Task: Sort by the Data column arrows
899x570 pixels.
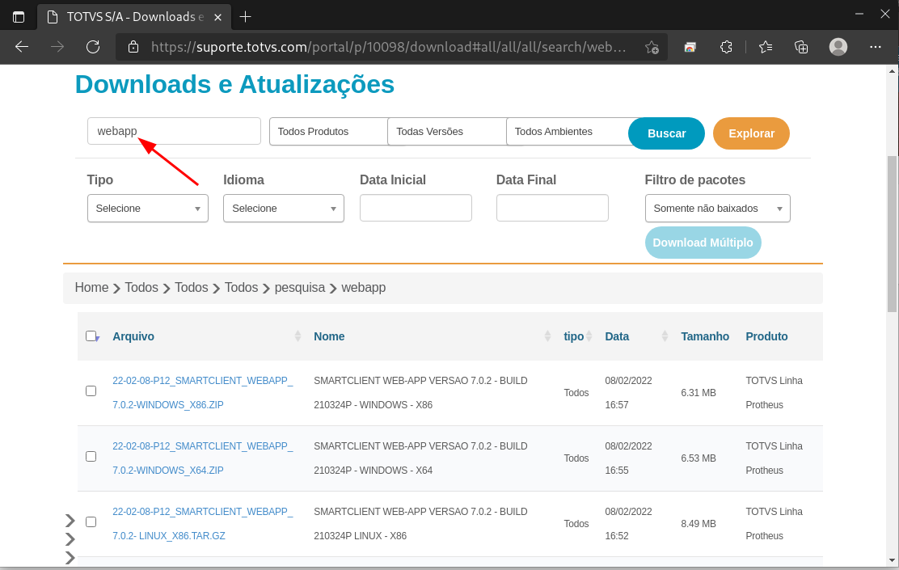Action: [x=665, y=336]
